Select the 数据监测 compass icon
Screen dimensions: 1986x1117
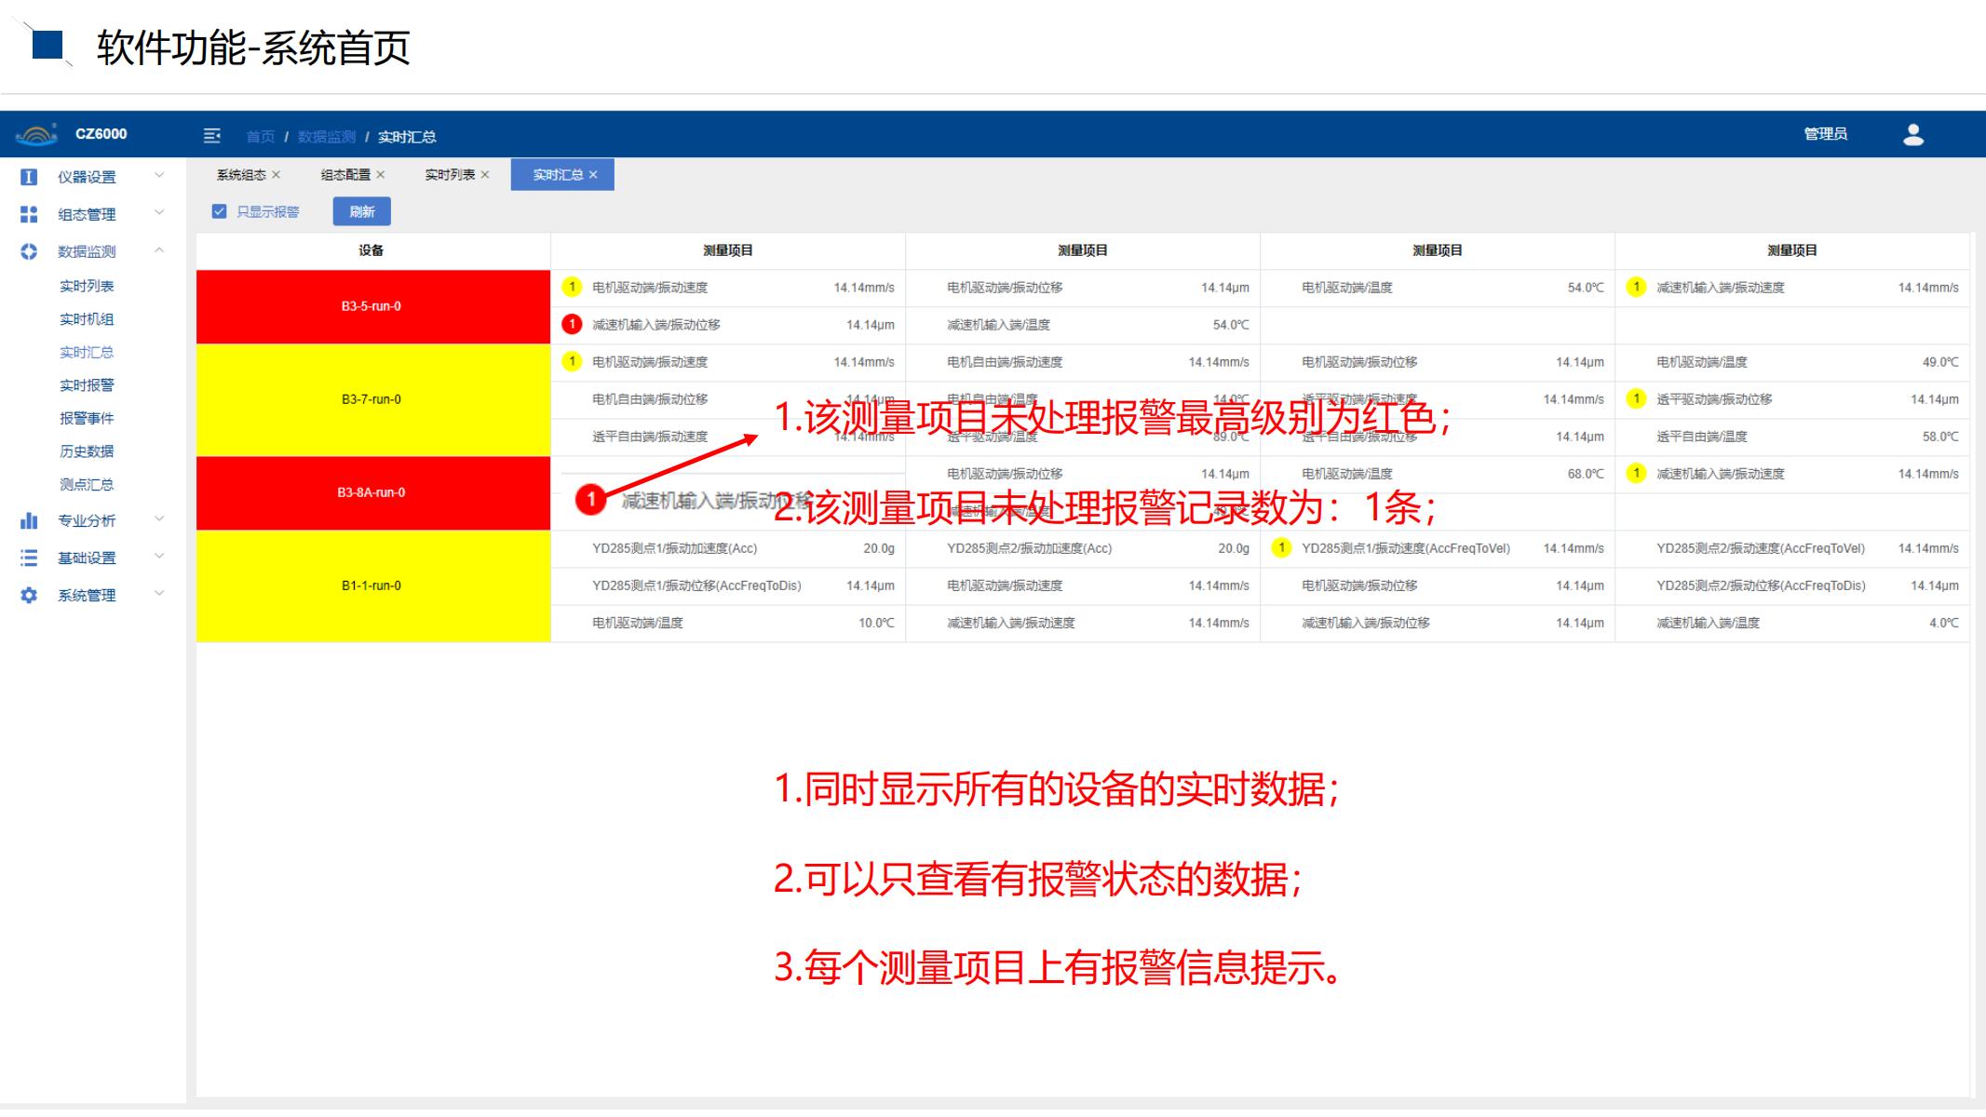28,251
